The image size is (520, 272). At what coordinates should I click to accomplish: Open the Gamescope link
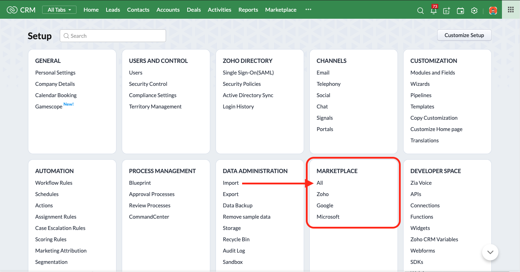[49, 107]
